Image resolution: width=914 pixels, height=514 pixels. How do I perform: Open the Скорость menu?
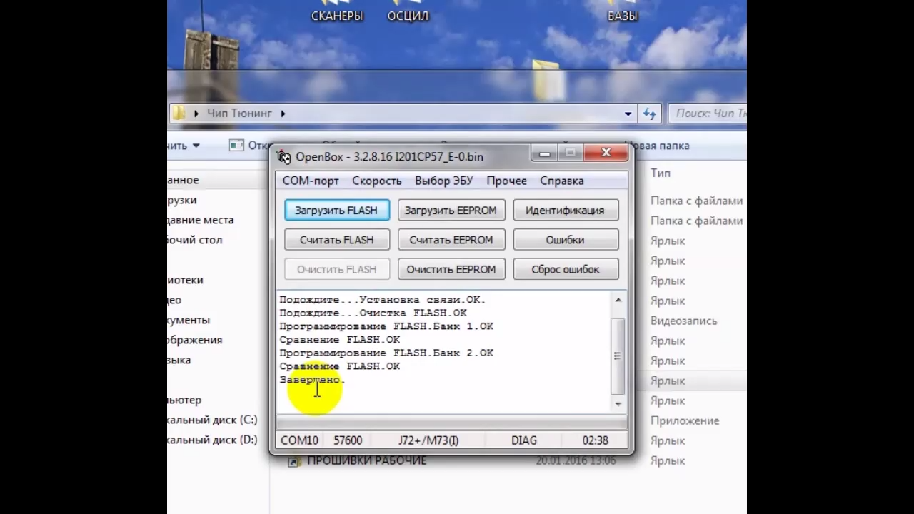pyautogui.click(x=376, y=181)
